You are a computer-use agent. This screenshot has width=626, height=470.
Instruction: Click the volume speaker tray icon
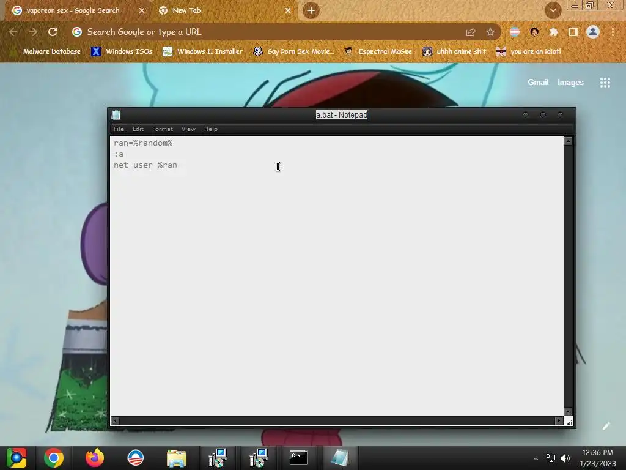coord(565,458)
